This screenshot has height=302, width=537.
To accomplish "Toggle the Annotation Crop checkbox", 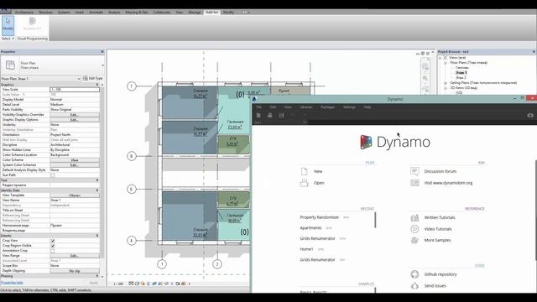I will click(x=52, y=251).
